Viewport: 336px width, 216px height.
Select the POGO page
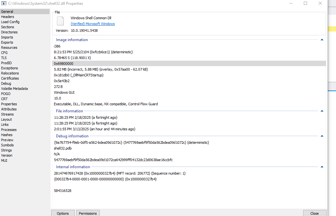tap(25, 94)
